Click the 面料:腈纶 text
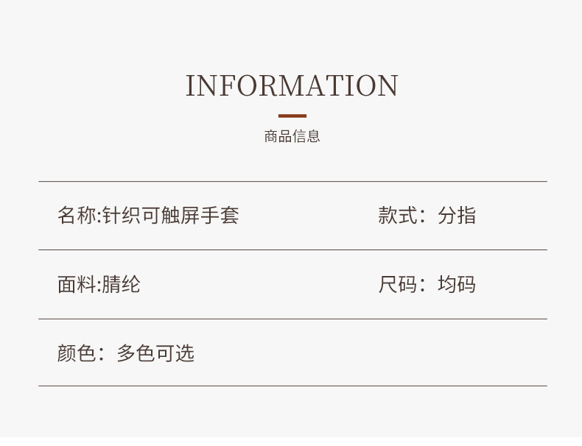 (x=99, y=284)
